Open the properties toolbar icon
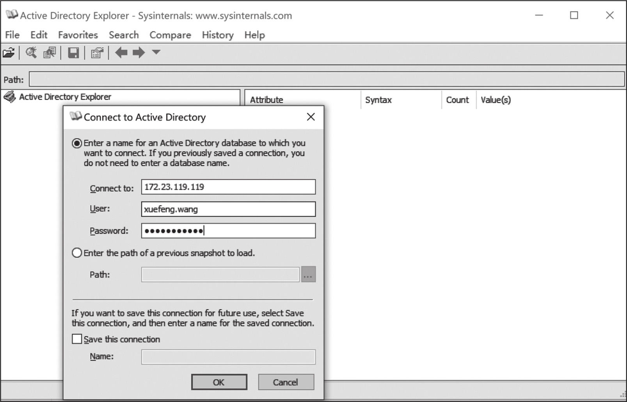Viewport: 627px width, 402px height. coord(97,53)
